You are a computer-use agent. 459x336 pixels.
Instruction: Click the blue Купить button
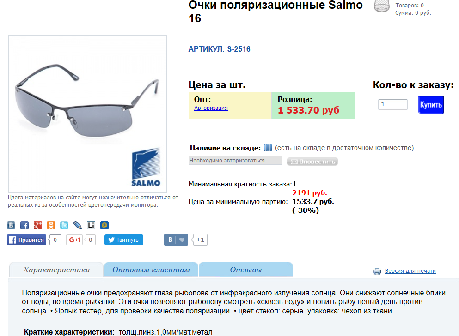point(431,105)
